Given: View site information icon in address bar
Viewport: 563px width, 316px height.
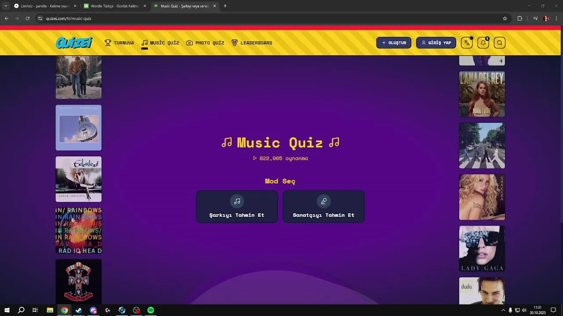Looking at the screenshot, I should pos(40,18).
